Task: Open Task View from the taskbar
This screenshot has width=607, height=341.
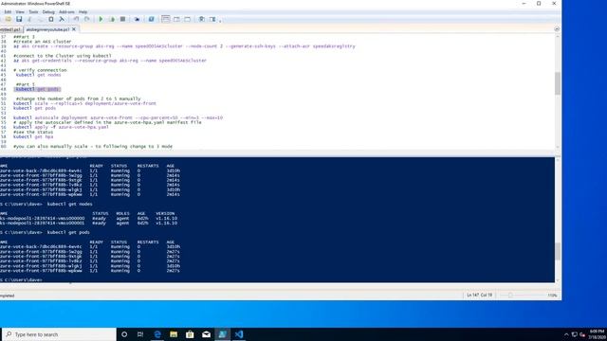Action: click(140, 334)
